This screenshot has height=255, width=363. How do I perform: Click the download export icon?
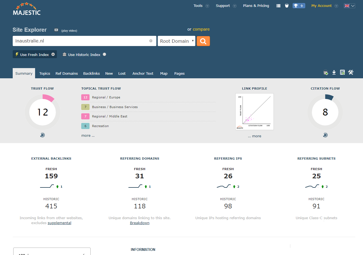coord(334,72)
